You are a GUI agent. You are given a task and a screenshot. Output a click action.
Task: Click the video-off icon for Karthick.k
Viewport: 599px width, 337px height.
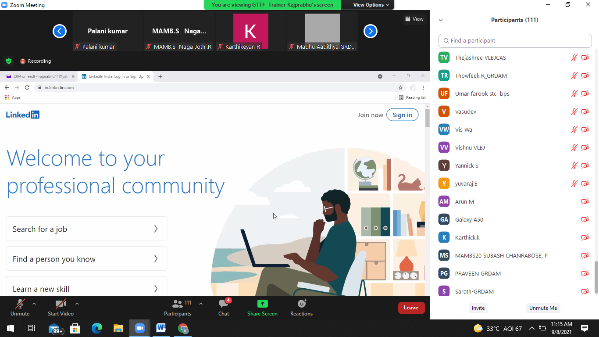tap(585, 237)
